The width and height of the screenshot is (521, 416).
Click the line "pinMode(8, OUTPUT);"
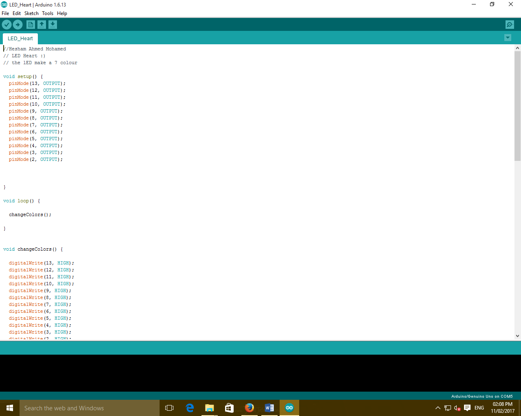click(x=36, y=118)
